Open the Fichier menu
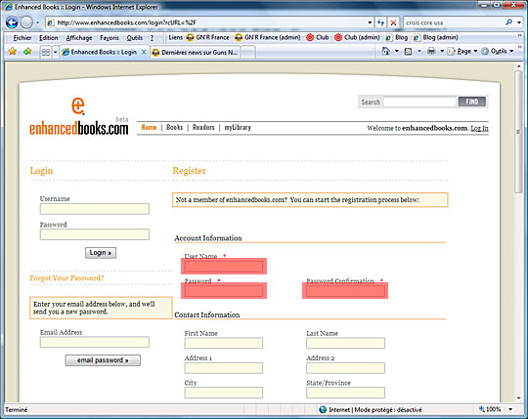This screenshot has height=419, width=528. [x=22, y=38]
